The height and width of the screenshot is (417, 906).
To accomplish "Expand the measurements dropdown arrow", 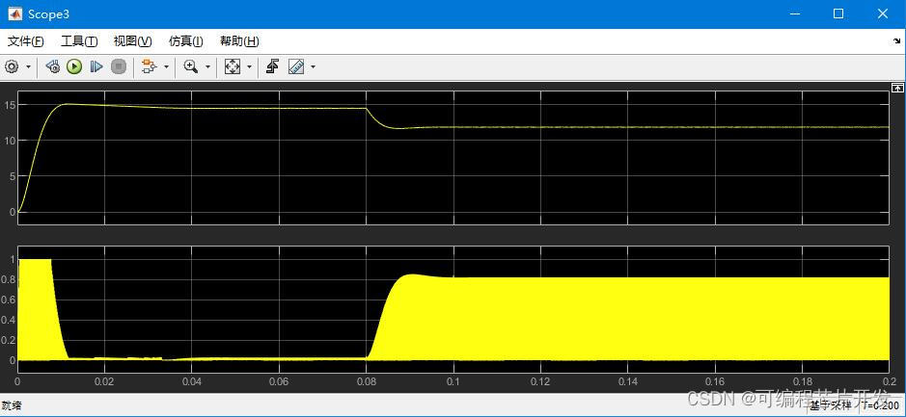I will click(x=314, y=66).
